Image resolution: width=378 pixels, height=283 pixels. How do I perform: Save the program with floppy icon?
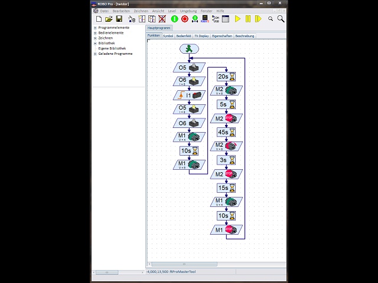[x=119, y=19]
